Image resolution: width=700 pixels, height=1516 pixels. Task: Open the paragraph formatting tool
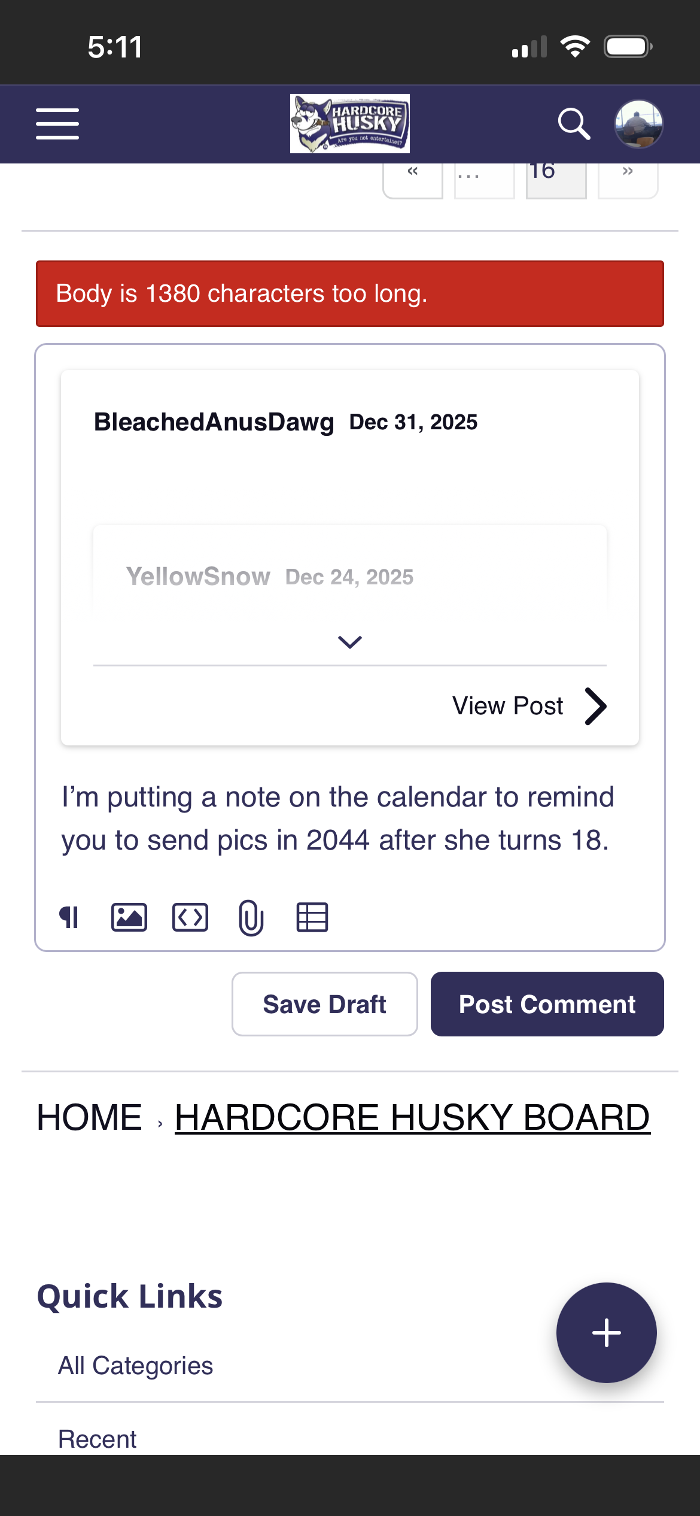[69, 917]
